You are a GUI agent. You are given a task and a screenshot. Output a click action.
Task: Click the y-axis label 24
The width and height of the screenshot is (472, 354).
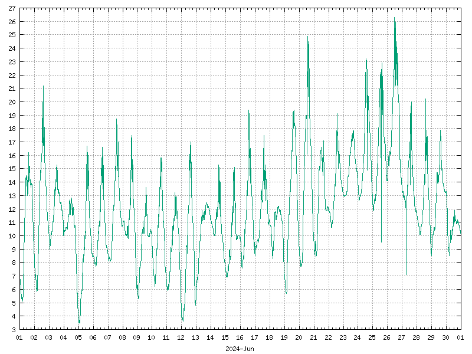(12, 48)
